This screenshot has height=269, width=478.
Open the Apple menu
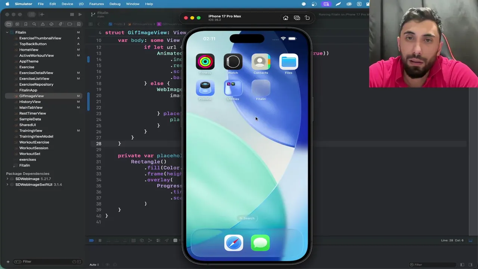(7, 4)
